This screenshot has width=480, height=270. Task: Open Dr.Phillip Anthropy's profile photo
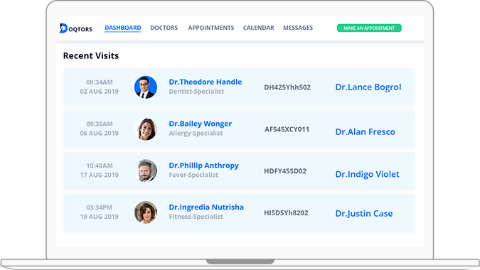(x=146, y=171)
